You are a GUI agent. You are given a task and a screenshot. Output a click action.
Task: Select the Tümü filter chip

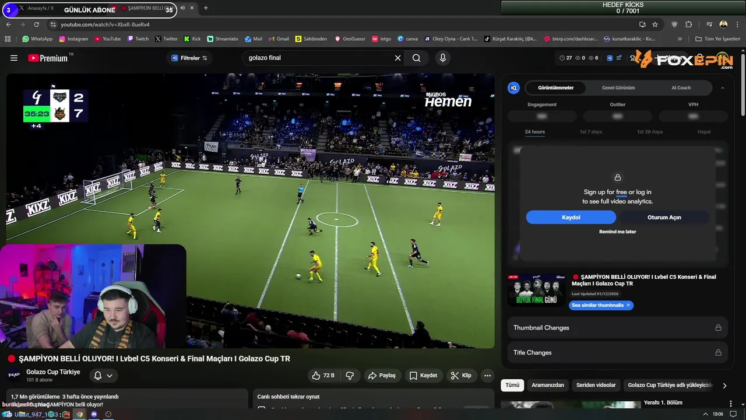click(x=512, y=385)
